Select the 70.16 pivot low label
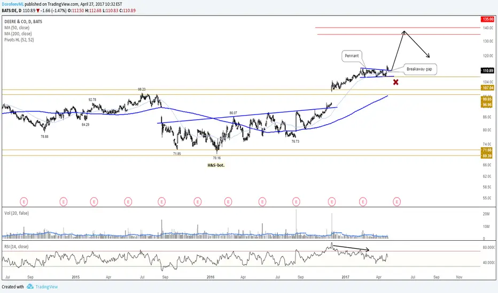This screenshot has width=498, height=293. tap(216, 158)
